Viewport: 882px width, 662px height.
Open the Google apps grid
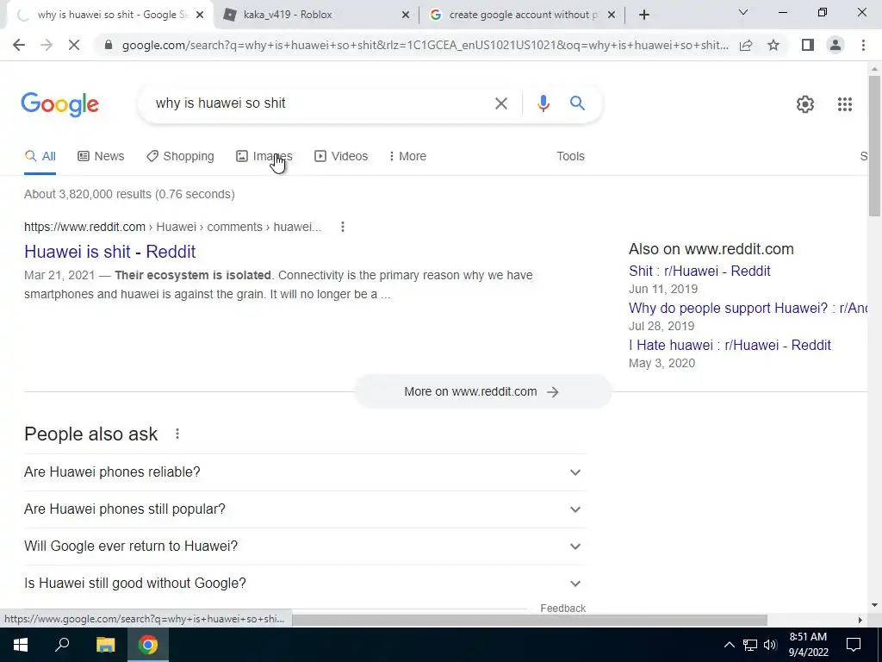844,104
